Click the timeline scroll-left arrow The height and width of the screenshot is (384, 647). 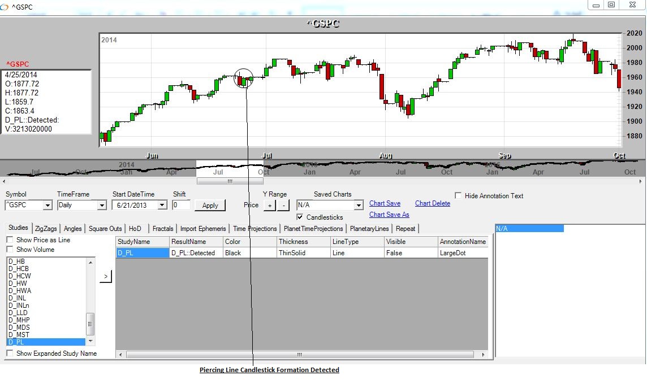click(5, 181)
